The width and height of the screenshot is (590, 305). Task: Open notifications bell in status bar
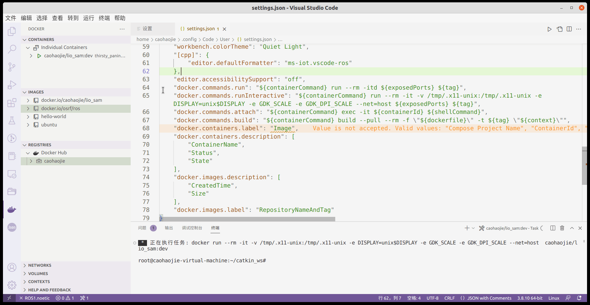point(579,298)
